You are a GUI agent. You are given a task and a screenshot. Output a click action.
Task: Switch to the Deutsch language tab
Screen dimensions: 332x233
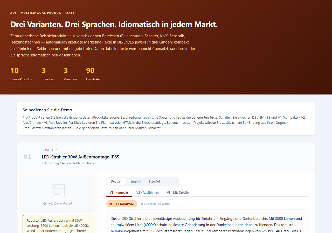click(116, 181)
